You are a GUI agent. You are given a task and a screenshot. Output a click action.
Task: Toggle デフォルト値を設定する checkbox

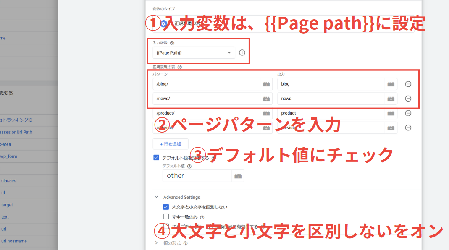pyautogui.click(x=156, y=158)
